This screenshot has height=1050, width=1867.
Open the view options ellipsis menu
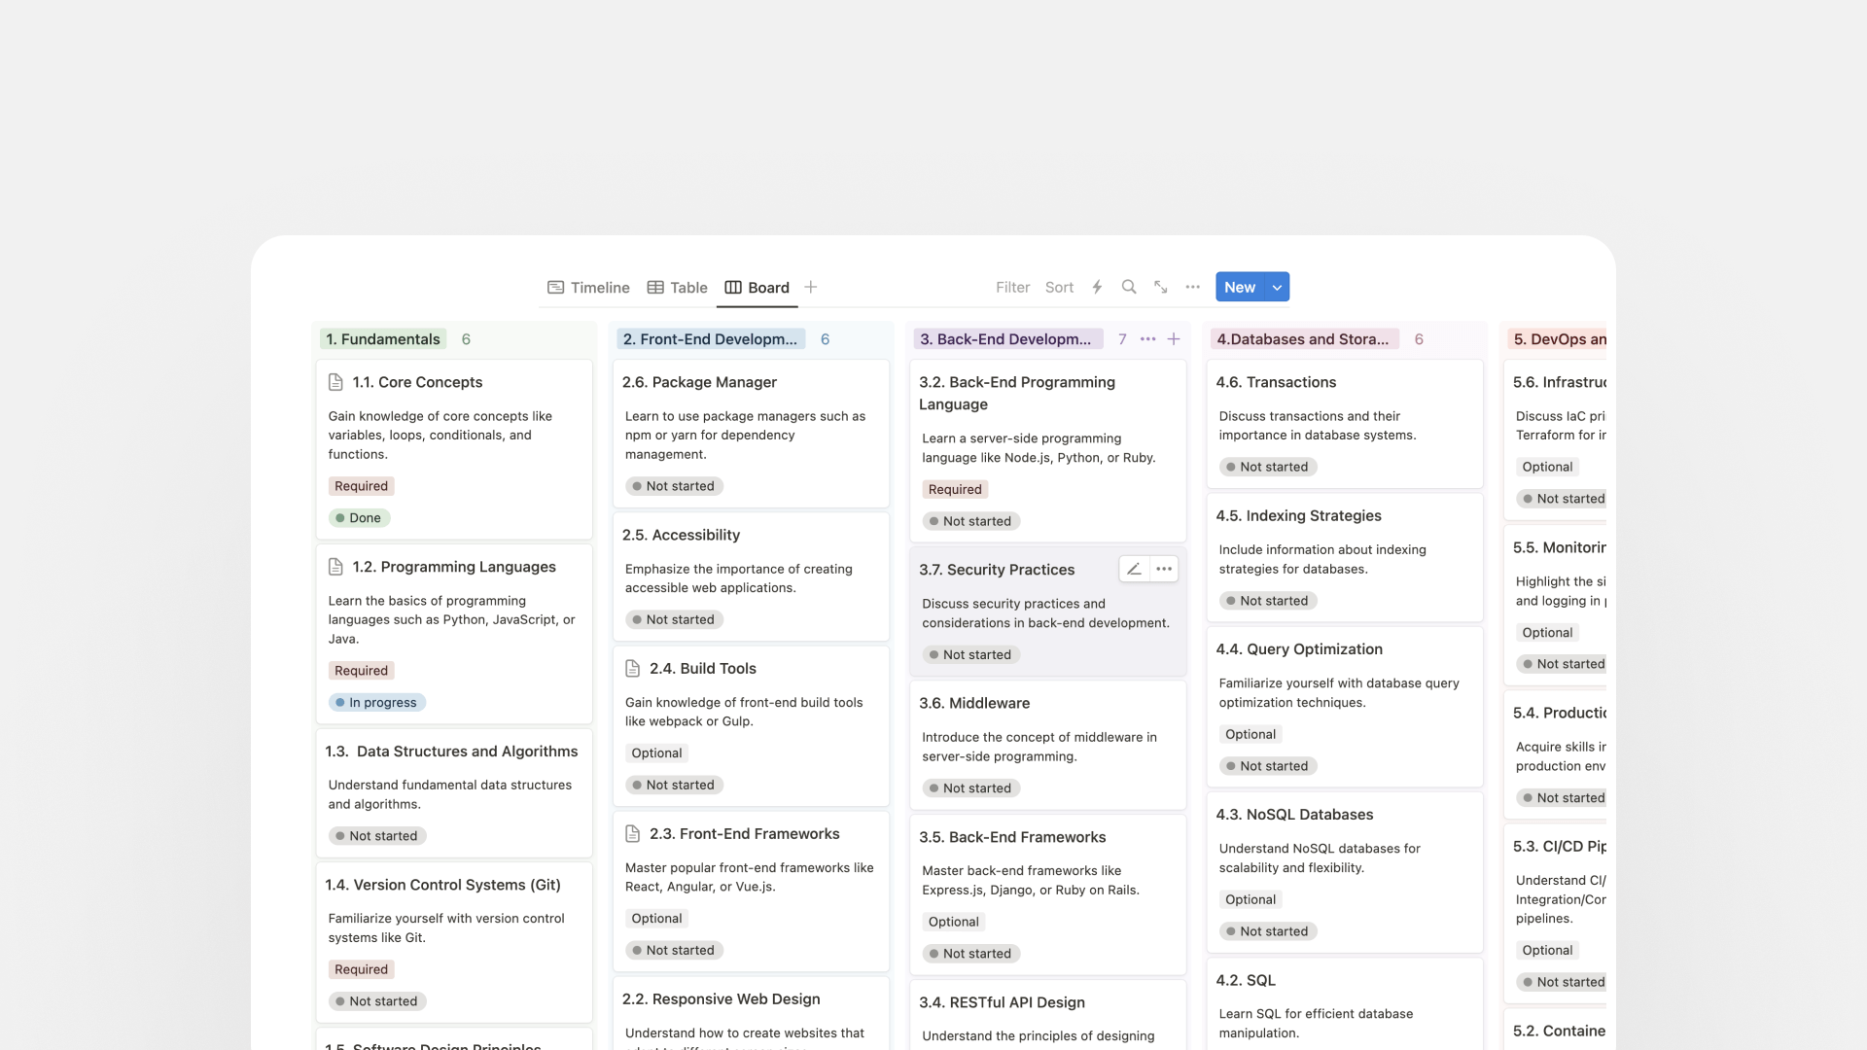click(1193, 287)
